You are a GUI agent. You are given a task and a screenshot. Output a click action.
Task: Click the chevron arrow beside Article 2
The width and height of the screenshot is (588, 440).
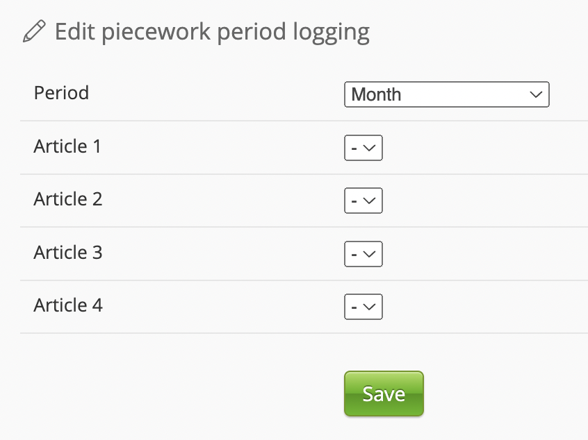coord(370,201)
